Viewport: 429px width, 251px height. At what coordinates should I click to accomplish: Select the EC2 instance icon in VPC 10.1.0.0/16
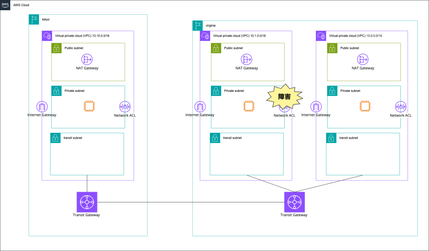249,106
